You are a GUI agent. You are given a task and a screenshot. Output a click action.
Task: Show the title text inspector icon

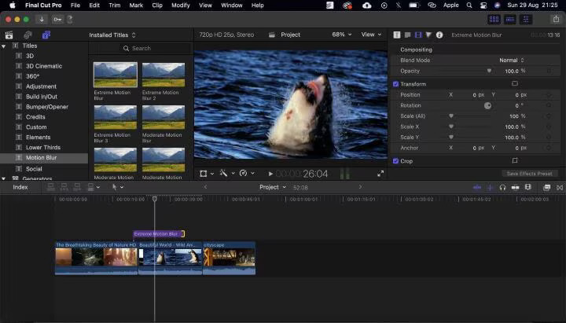pos(397,35)
